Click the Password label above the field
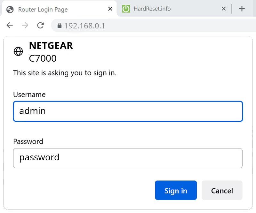Screen dimensions: 256x213 (28, 141)
